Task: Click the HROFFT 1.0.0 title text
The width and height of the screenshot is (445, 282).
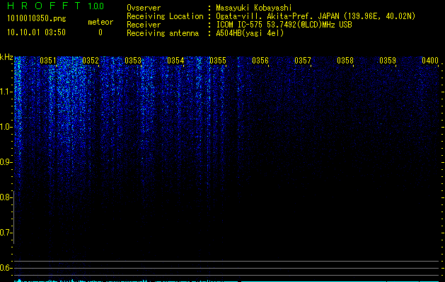Action: [x=55, y=6]
